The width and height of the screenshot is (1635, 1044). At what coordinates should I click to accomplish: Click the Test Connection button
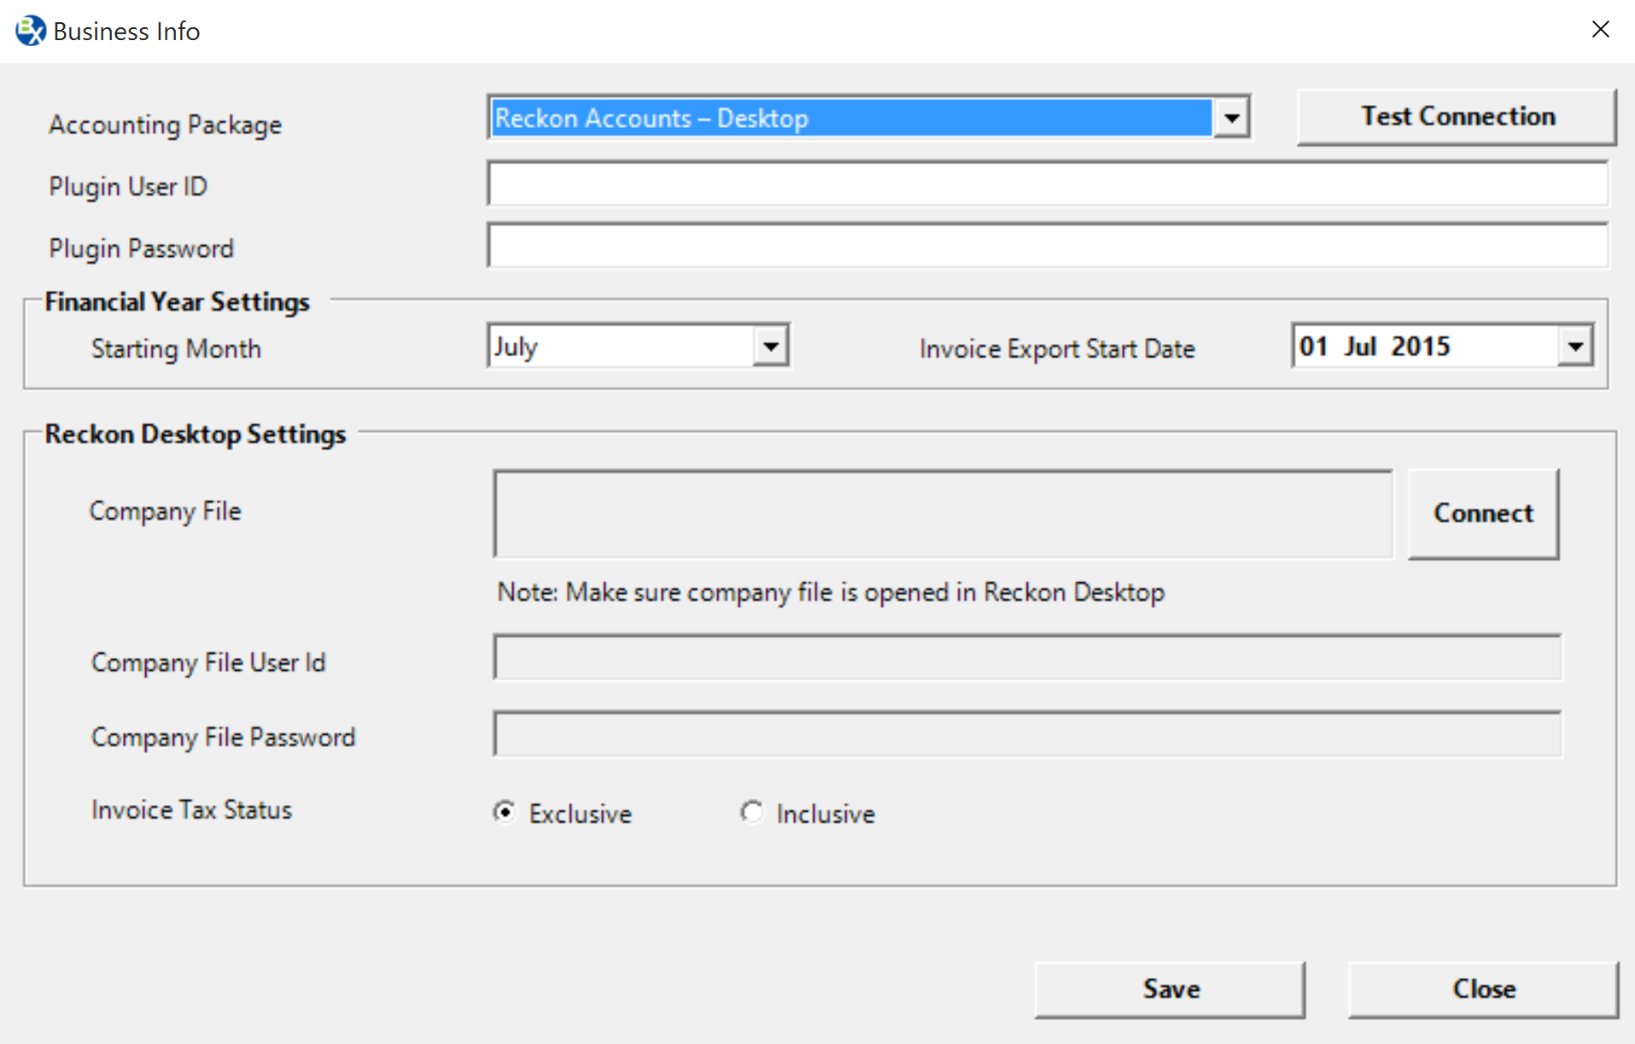(x=1457, y=117)
